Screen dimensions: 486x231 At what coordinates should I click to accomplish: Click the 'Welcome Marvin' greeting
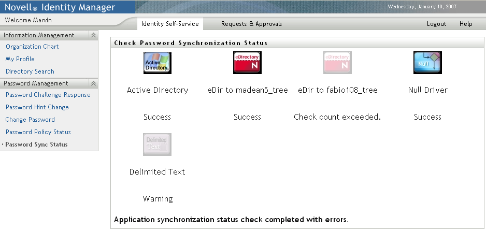(x=28, y=20)
